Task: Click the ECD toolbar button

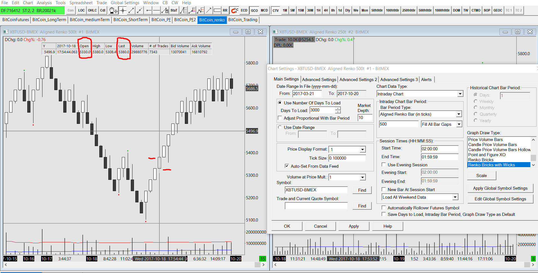Action: (x=244, y=10)
